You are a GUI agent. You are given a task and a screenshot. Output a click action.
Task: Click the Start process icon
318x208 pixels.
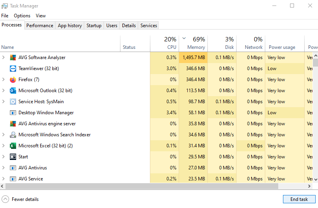13,157
